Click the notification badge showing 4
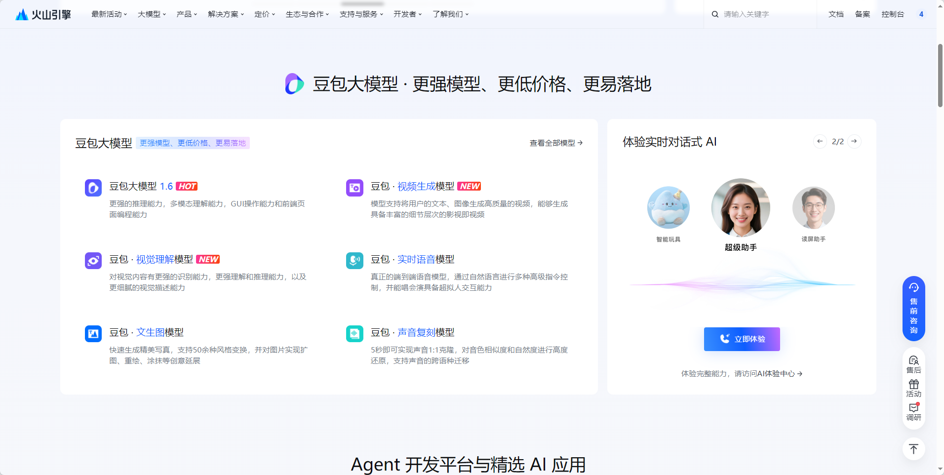 pyautogui.click(x=921, y=14)
